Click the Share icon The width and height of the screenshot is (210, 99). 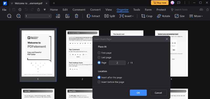click(38, 10)
